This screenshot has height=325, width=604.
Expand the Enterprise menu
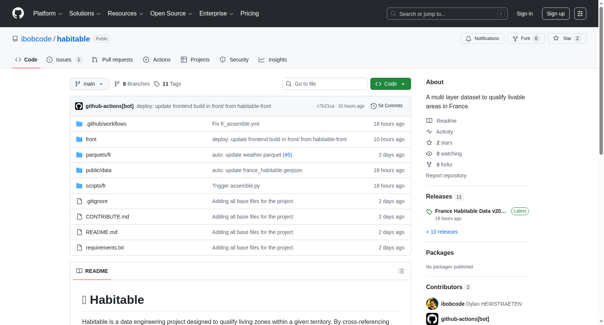tap(216, 14)
